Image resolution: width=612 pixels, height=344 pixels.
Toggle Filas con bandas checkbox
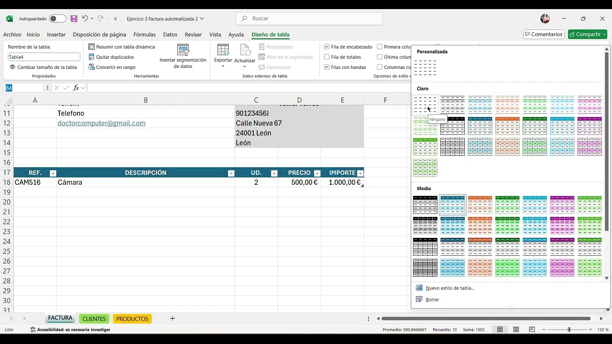(x=327, y=67)
